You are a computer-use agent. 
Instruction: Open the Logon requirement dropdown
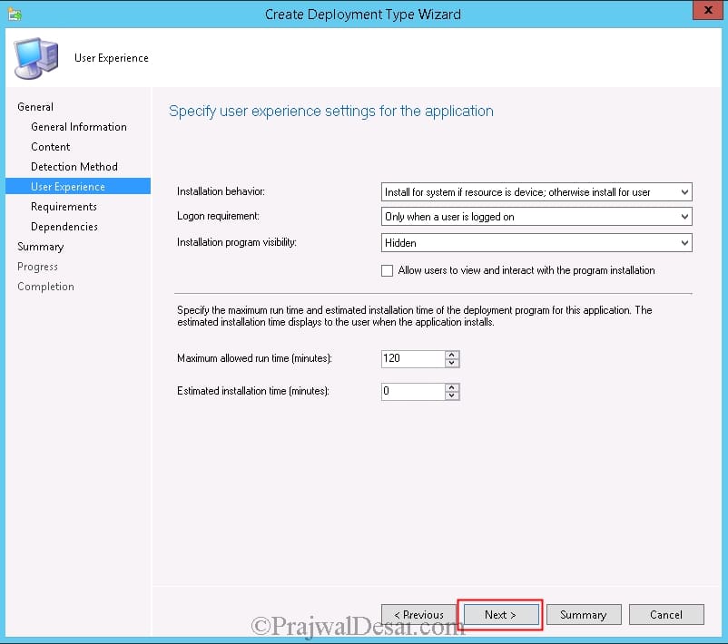pyautogui.click(x=683, y=217)
